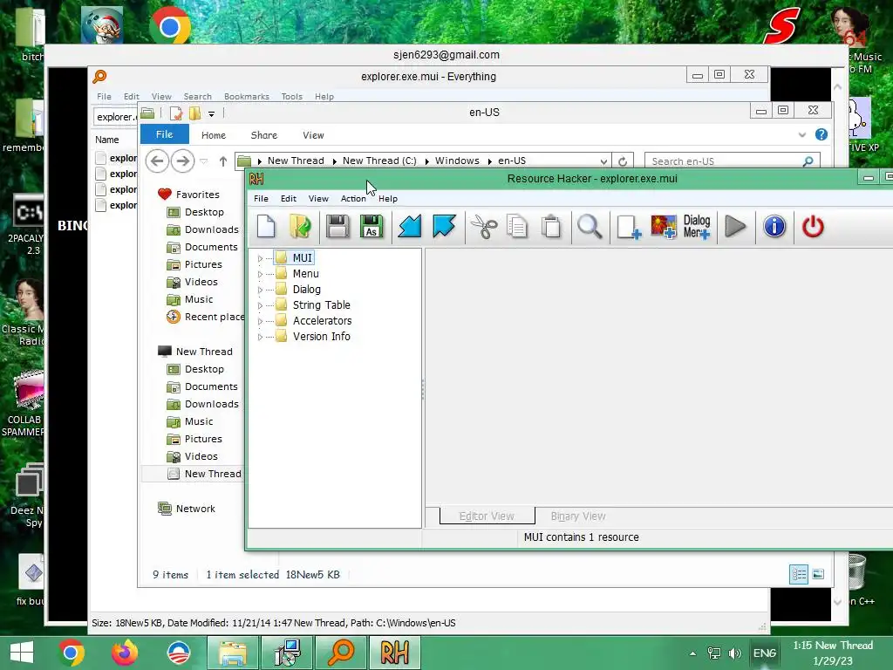
Task: Click the blue Info icon
Action: pos(774,227)
